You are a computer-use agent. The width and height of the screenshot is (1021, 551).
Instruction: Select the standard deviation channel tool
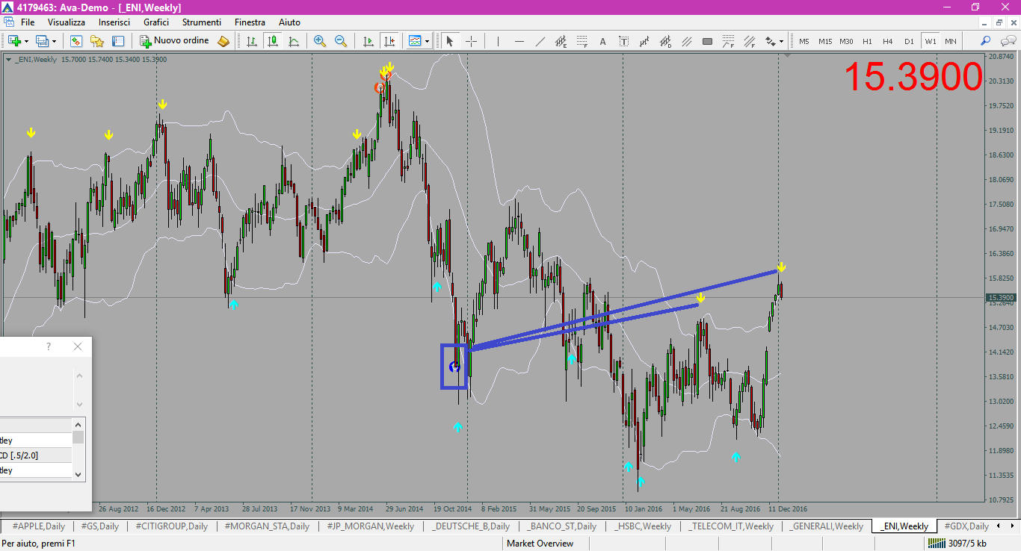[665, 41]
